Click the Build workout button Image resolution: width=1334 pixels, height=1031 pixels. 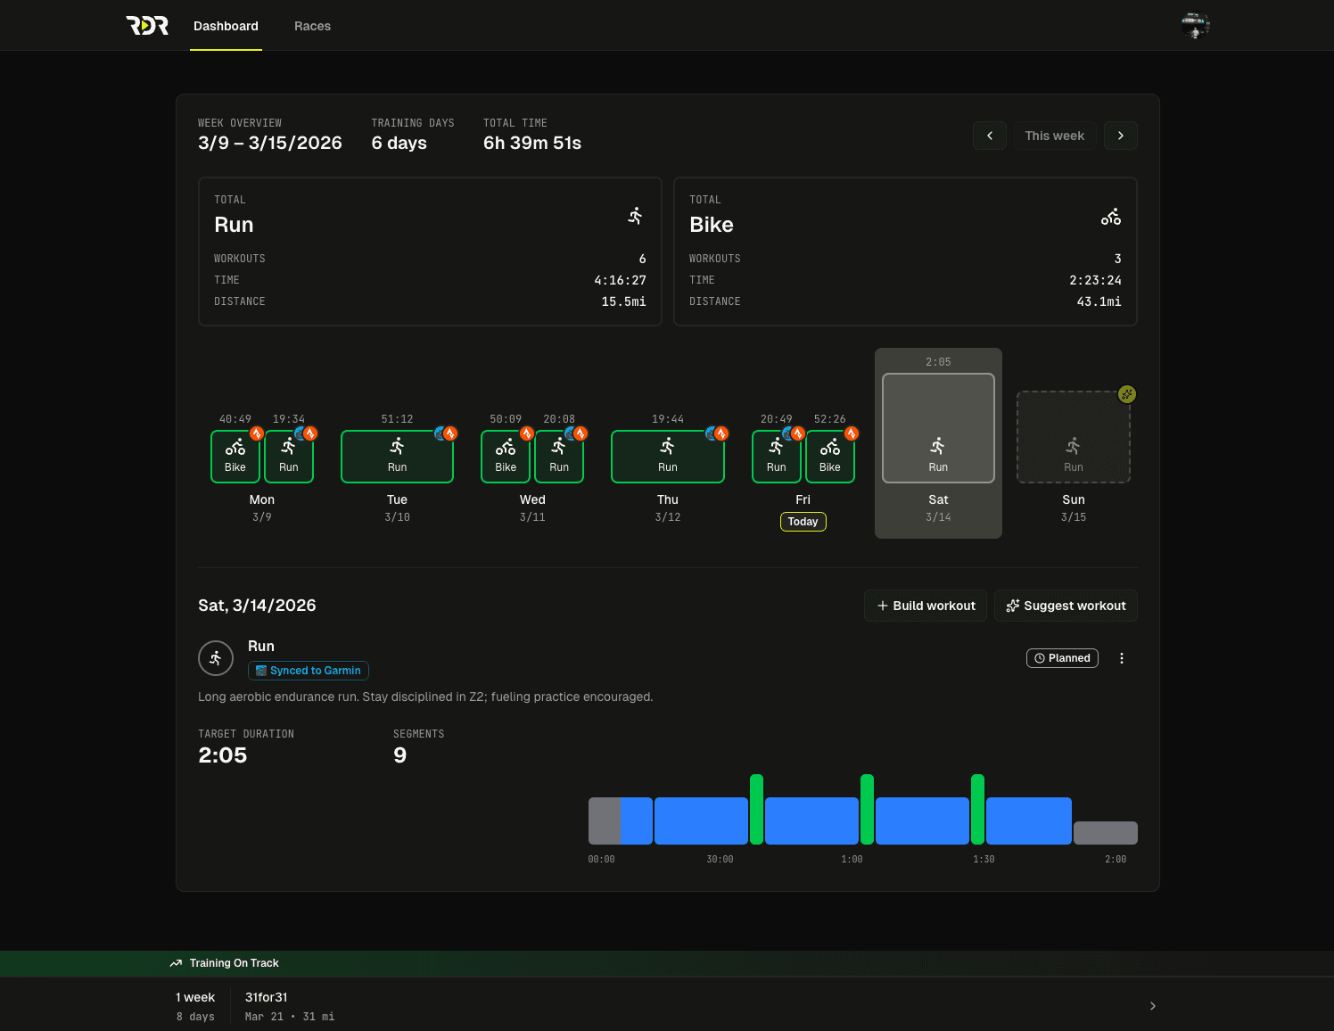pyautogui.click(x=926, y=606)
